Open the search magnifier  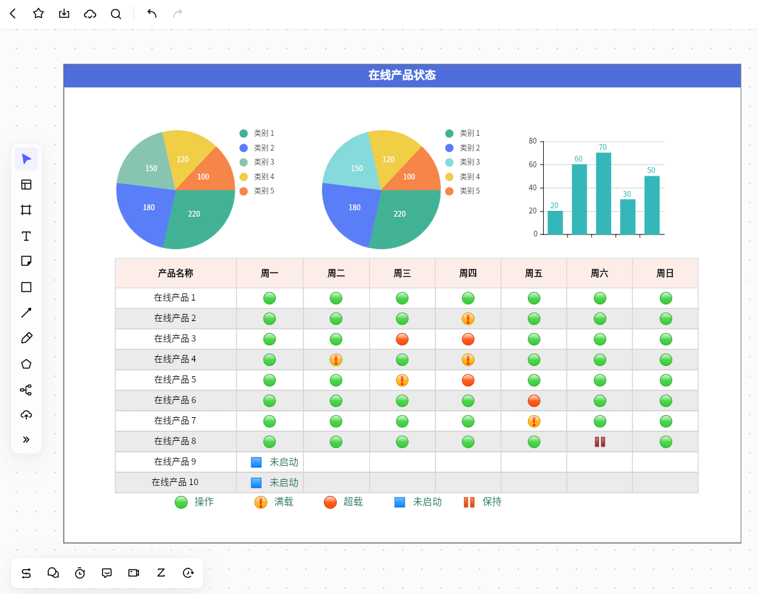pyautogui.click(x=116, y=14)
